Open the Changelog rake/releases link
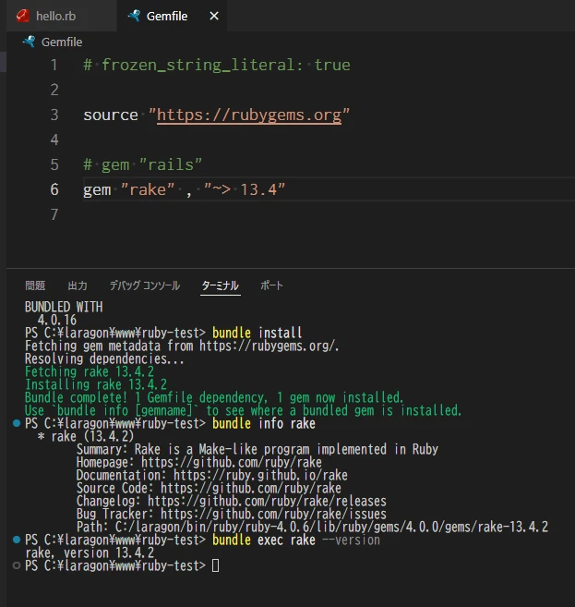Image resolution: width=575 pixels, height=607 pixels. 267,501
